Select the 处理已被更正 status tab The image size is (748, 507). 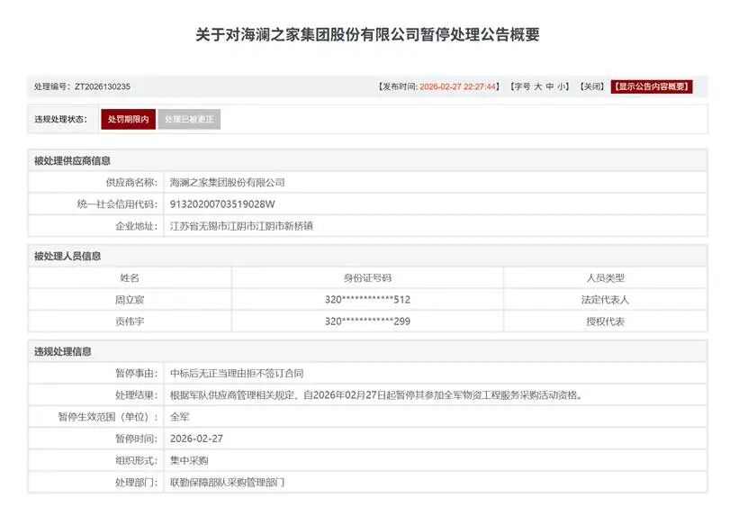[189, 119]
